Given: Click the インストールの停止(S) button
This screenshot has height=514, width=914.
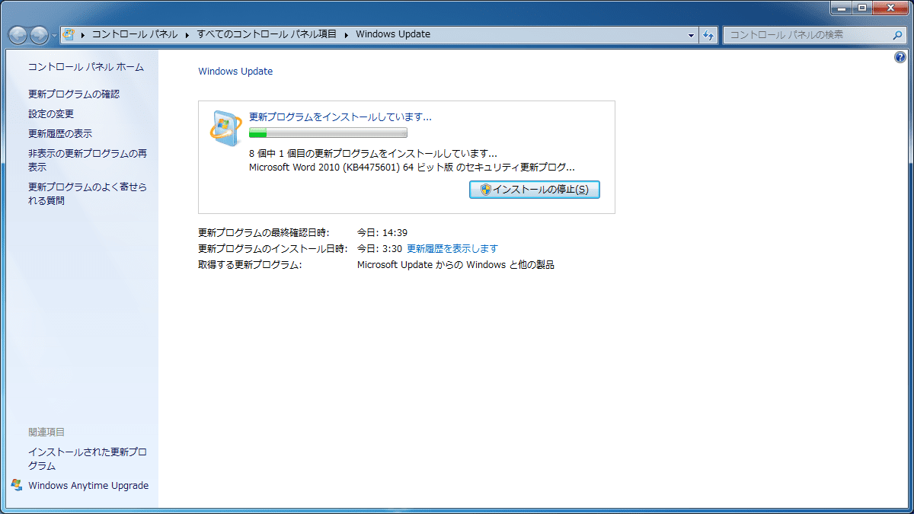Looking at the screenshot, I should point(535,190).
